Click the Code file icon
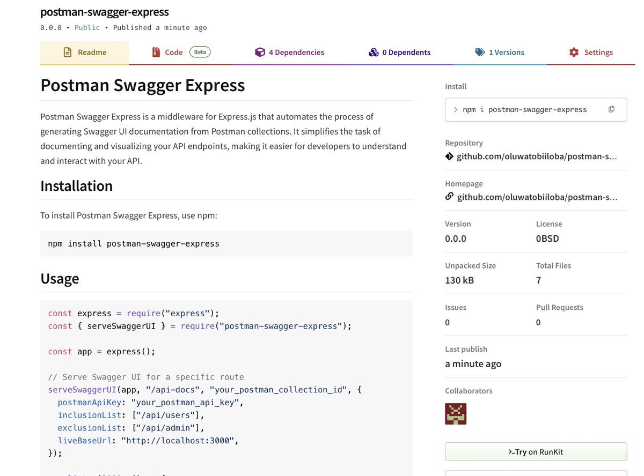Screen dimensions: 644x476 (156, 53)
